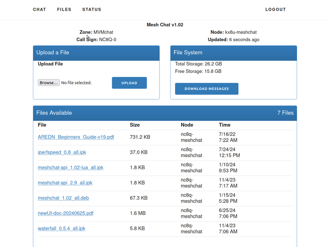
Task: Click the Call Sign value 'NC8Q-0'
Action: pos(108,40)
